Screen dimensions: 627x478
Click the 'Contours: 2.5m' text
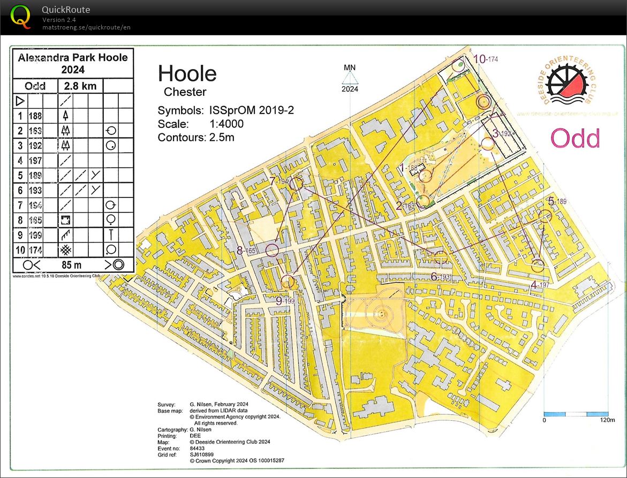(196, 138)
